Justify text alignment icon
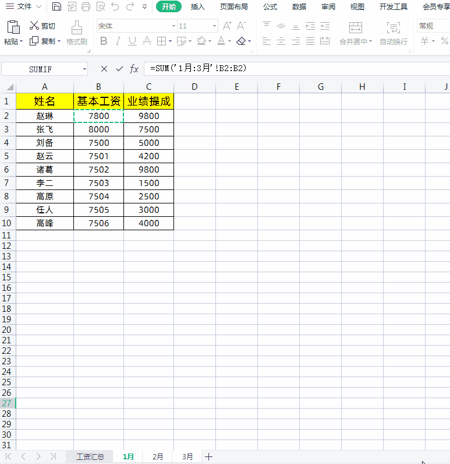450x464 pixels. pos(310,41)
